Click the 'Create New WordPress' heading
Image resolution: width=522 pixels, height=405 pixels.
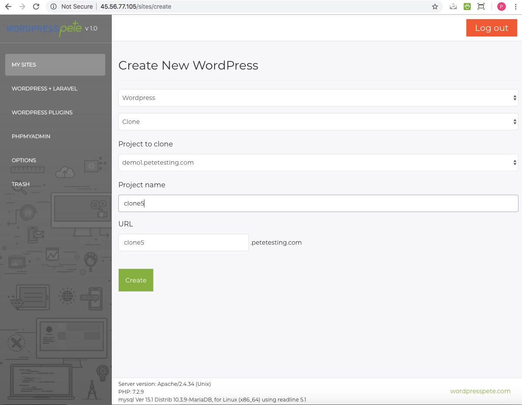[188, 65]
